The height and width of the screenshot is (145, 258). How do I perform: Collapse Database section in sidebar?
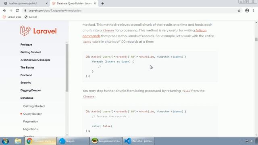(27, 98)
